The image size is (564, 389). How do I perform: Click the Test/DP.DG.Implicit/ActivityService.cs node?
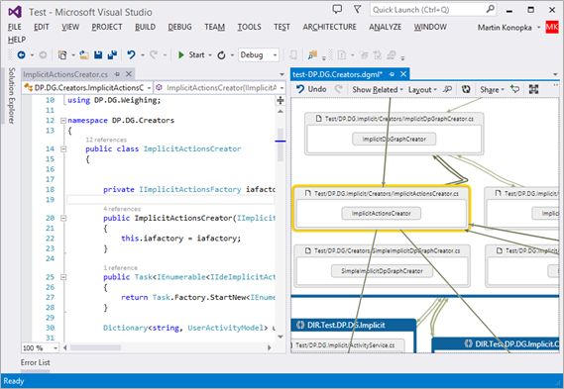coord(348,345)
